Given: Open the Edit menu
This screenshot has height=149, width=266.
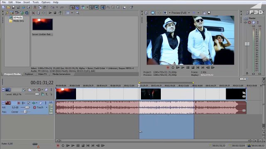Looking at the screenshot, I should click(x=10, y=2).
